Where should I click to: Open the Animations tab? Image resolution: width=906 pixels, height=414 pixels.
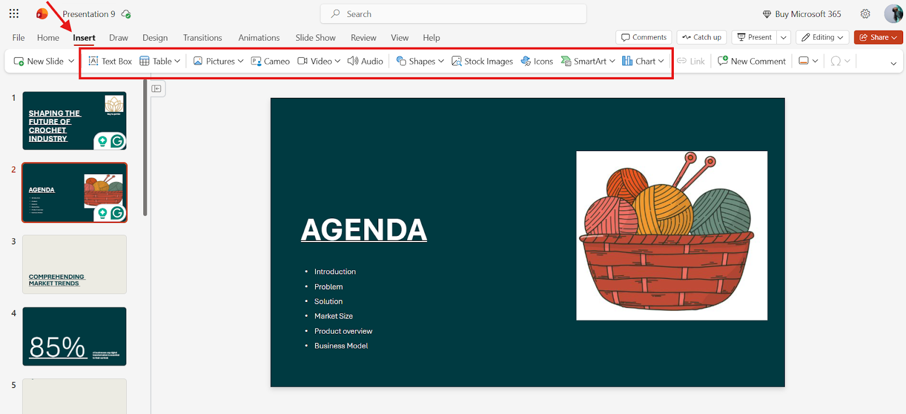point(259,38)
